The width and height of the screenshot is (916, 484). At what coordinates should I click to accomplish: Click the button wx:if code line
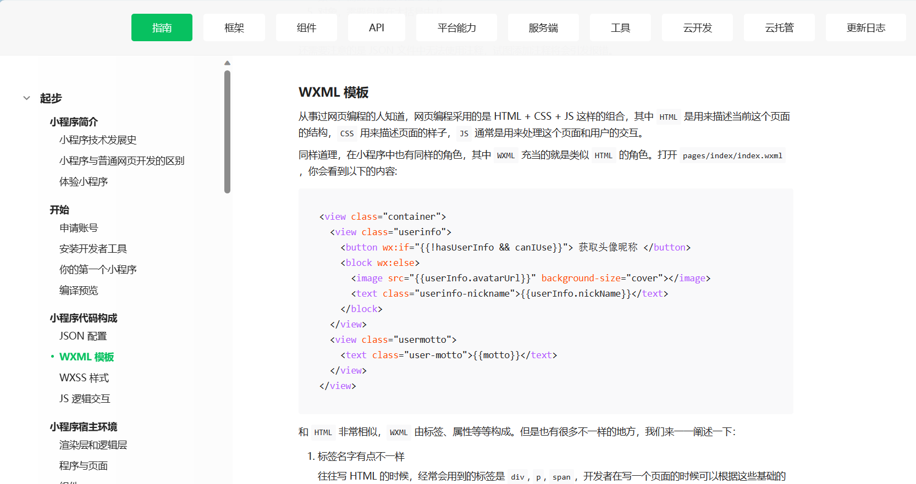click(x=515, y=247)
